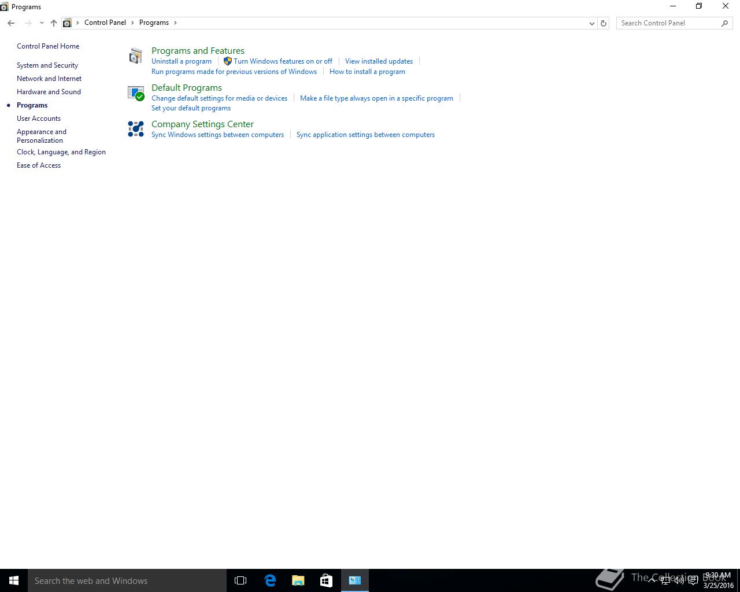Open Clock, Language, and Region
The image size is (740, 592).
(61, 152)
